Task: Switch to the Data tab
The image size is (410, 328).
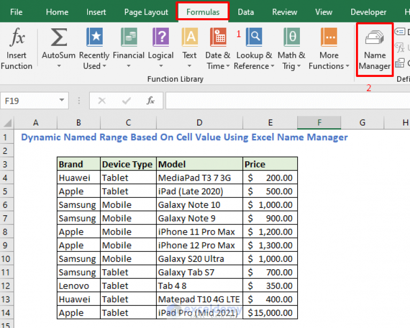Action: pos(246,12)
